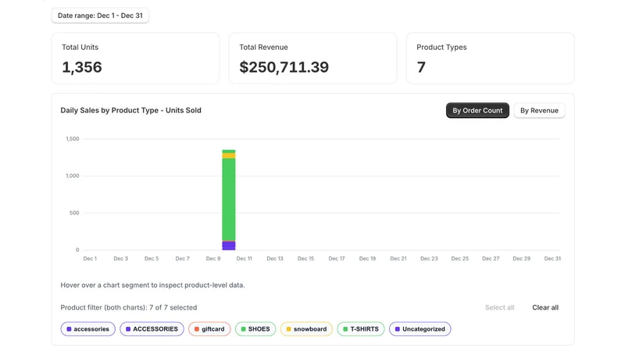Click the Select all filter link
This screenshot has width=625, height=351.
click(x=499, y=307)
